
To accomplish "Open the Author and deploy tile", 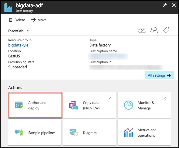I will (35, 105).
